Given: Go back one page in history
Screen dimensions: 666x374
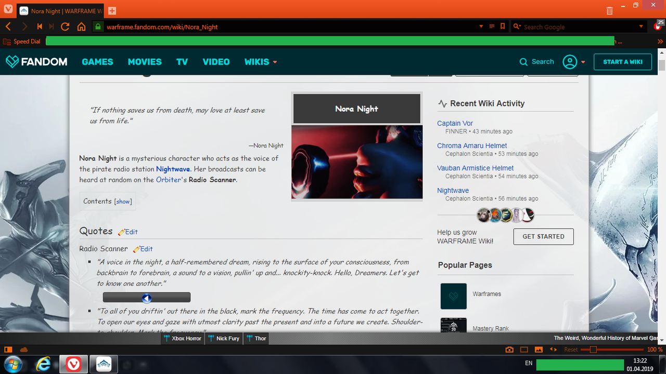Looking at the screenshot, I should 8,26.
